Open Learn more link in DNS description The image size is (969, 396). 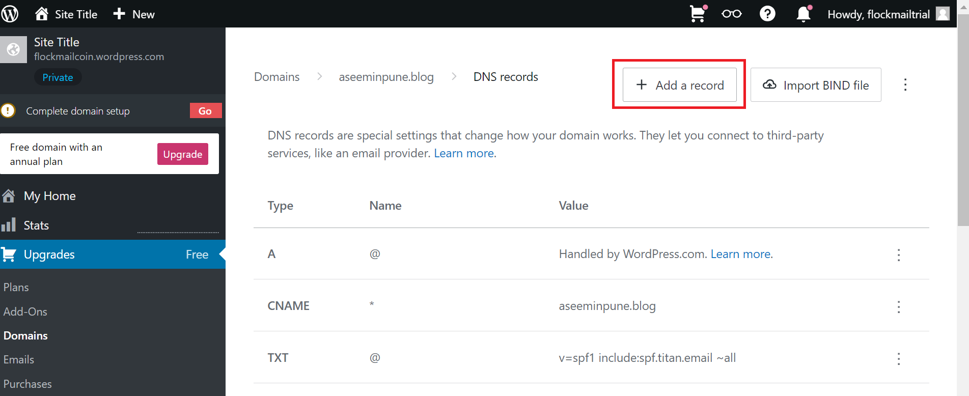tap(464, 153)
